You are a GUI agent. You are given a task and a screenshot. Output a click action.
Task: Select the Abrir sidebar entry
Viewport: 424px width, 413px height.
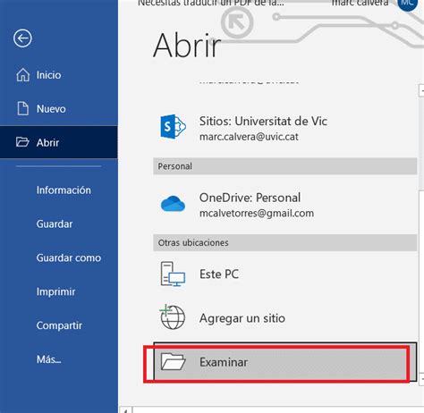(x=59, y=142)
